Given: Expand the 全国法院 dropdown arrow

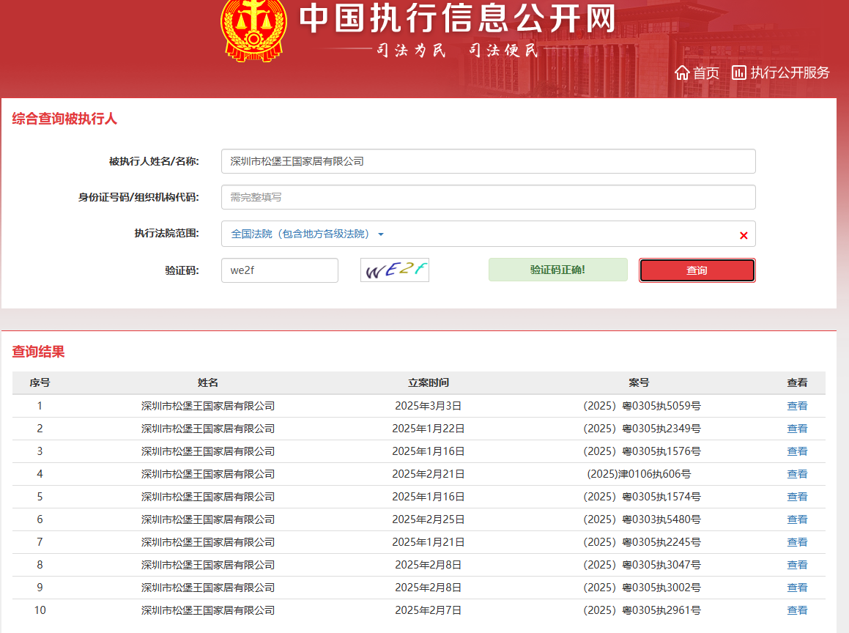Looking at the screenshot, I should pos(381,234).
